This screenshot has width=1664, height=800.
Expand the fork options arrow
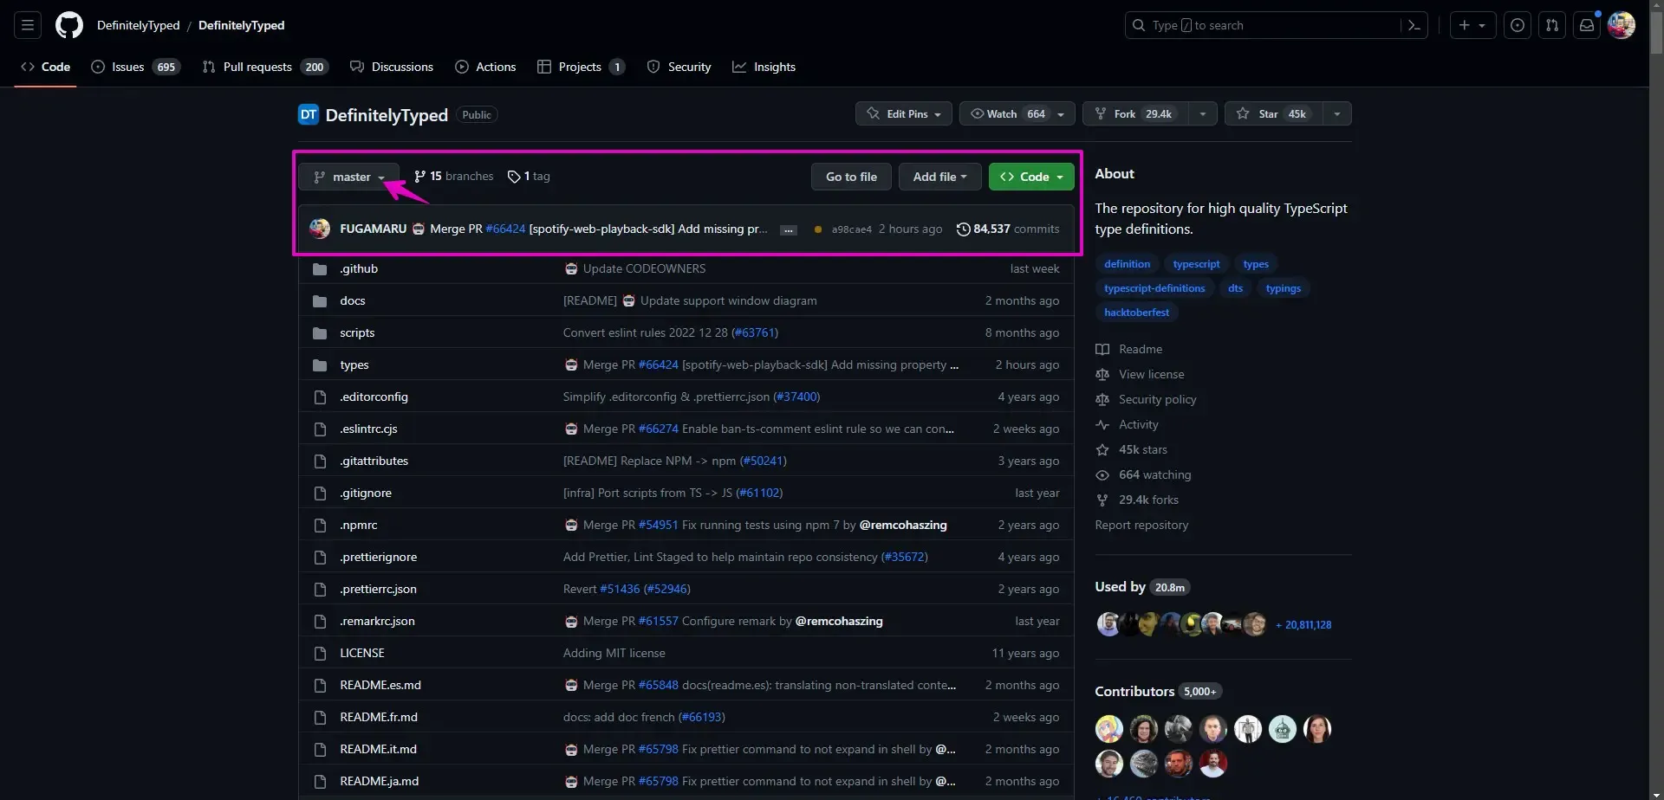(1202, 113)
